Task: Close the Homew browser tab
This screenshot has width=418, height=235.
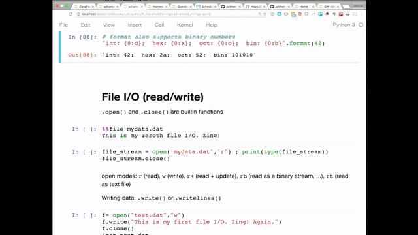Action: (167, 7)
